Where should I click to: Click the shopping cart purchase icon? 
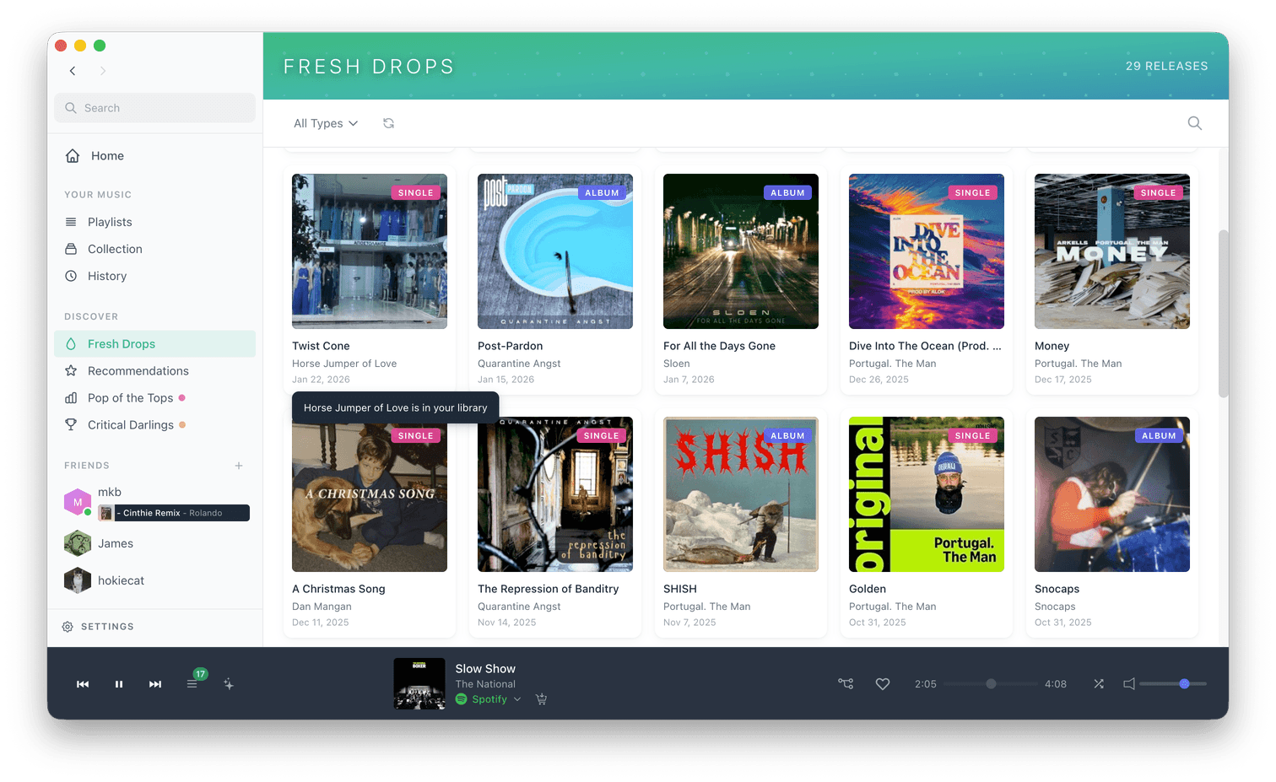(542, 699)
